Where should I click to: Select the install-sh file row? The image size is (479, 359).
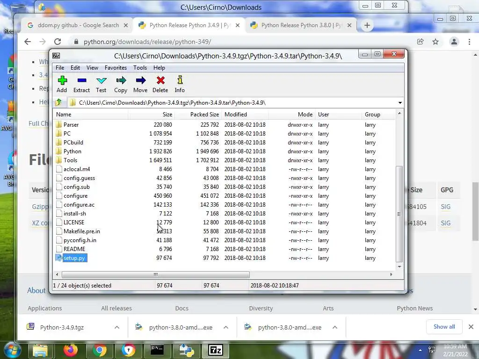pyautogui.click(x=225, y=213)
